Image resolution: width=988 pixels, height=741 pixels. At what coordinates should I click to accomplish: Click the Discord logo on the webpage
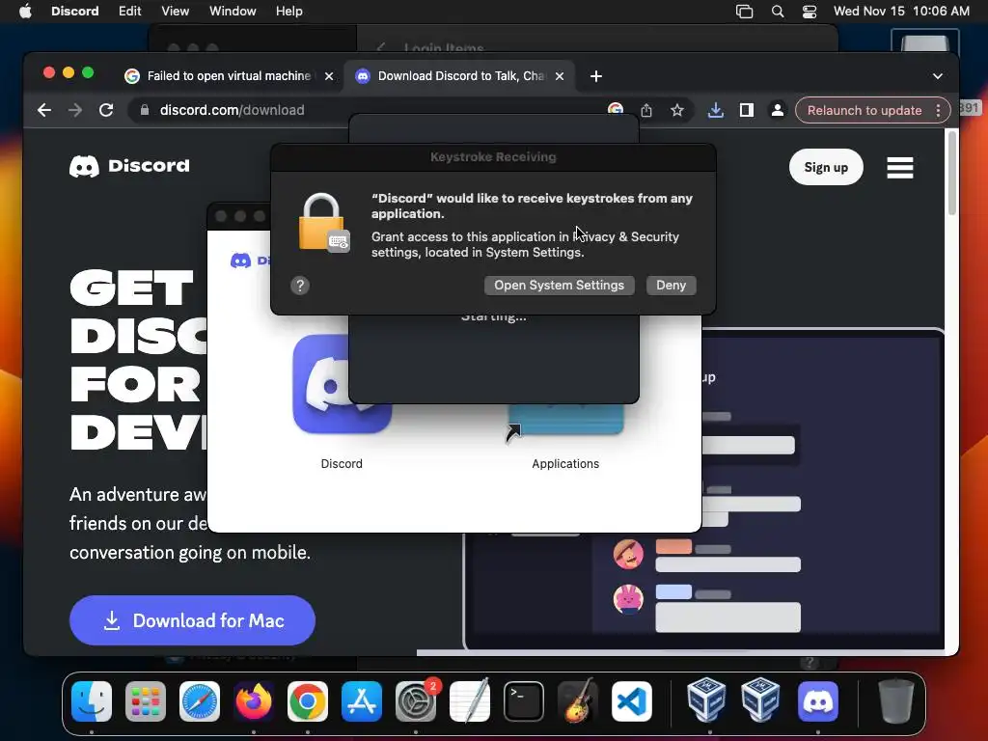(x=129, y=166)
